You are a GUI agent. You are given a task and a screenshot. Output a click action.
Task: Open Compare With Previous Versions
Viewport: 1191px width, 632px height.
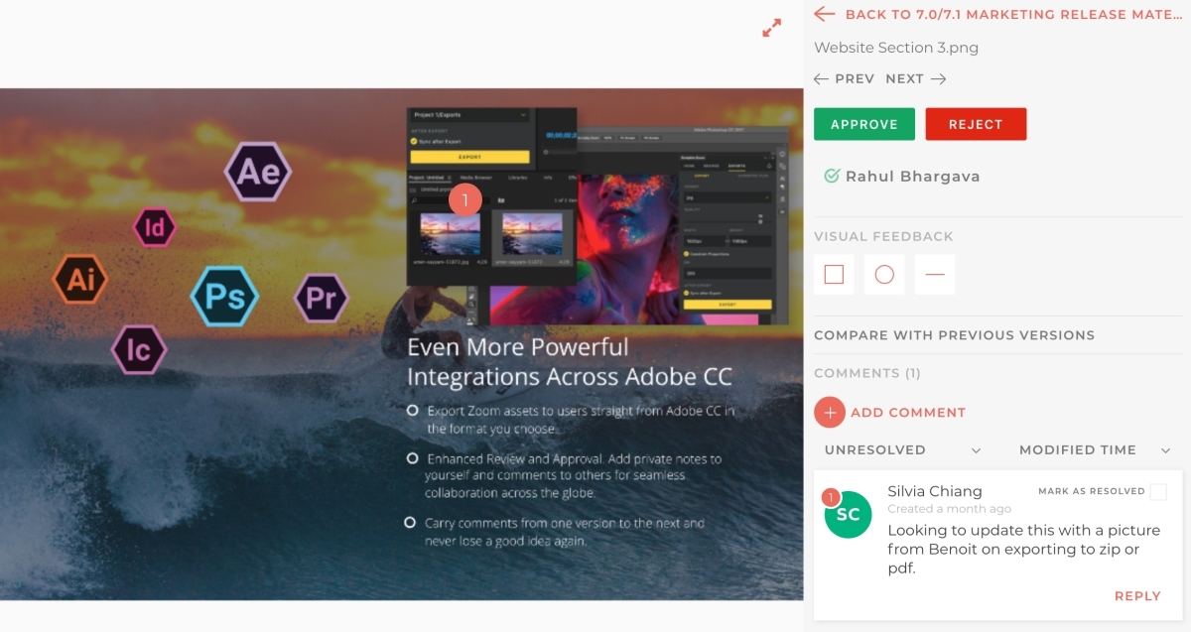click(x=954, y=335)
